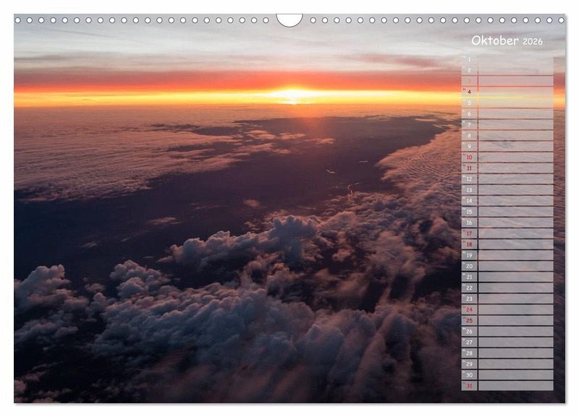Viewport: 579px width, 417px height.
Task: Select day 13 in the date column
Action: [x=469, y=190]
